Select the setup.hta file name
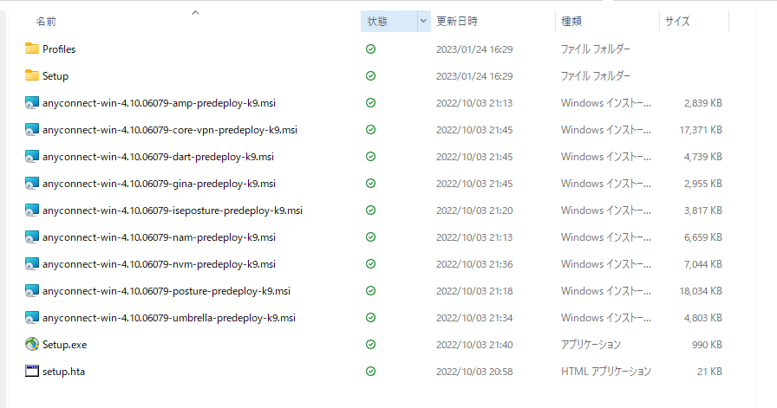777x408 pixels. [63, 372]
